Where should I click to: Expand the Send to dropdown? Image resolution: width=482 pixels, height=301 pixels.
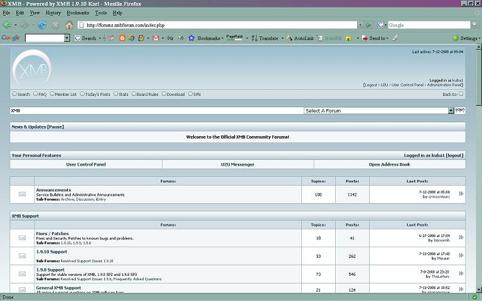tap(377, 38)
